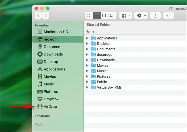Switch to column view

[x=105, y=16]
